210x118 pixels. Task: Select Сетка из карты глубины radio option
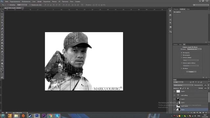(182, 63)
